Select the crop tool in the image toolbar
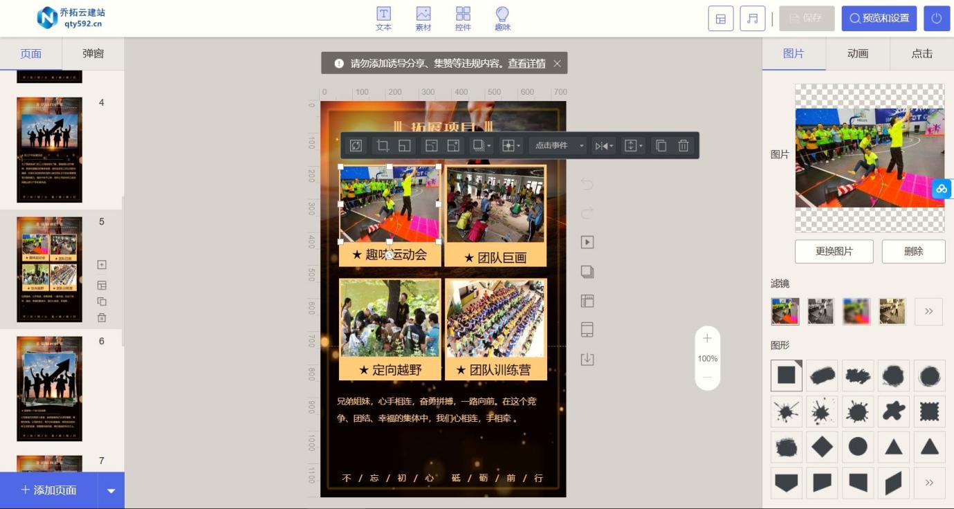Viewport: 954px width, 509px height. [x=381, y=145]
